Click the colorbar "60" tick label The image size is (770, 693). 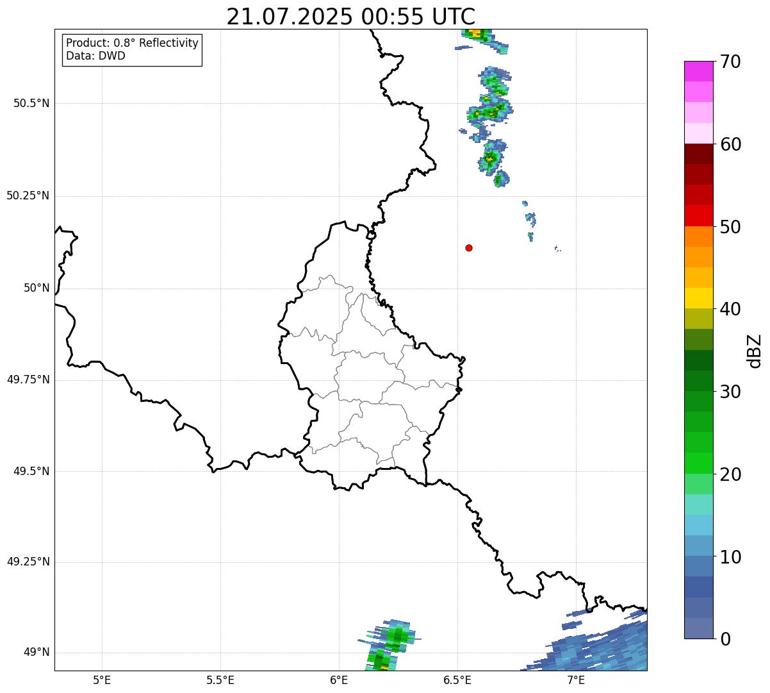(730, 144)
